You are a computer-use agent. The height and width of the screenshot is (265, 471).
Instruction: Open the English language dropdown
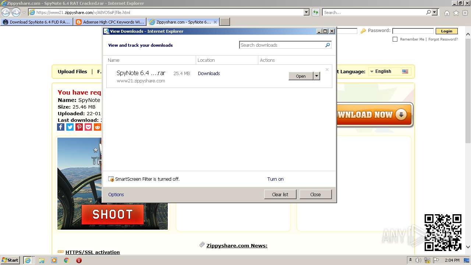[389, 71]
